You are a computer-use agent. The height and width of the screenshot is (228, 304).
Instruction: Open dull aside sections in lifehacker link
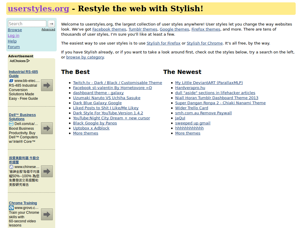[215, 93]
